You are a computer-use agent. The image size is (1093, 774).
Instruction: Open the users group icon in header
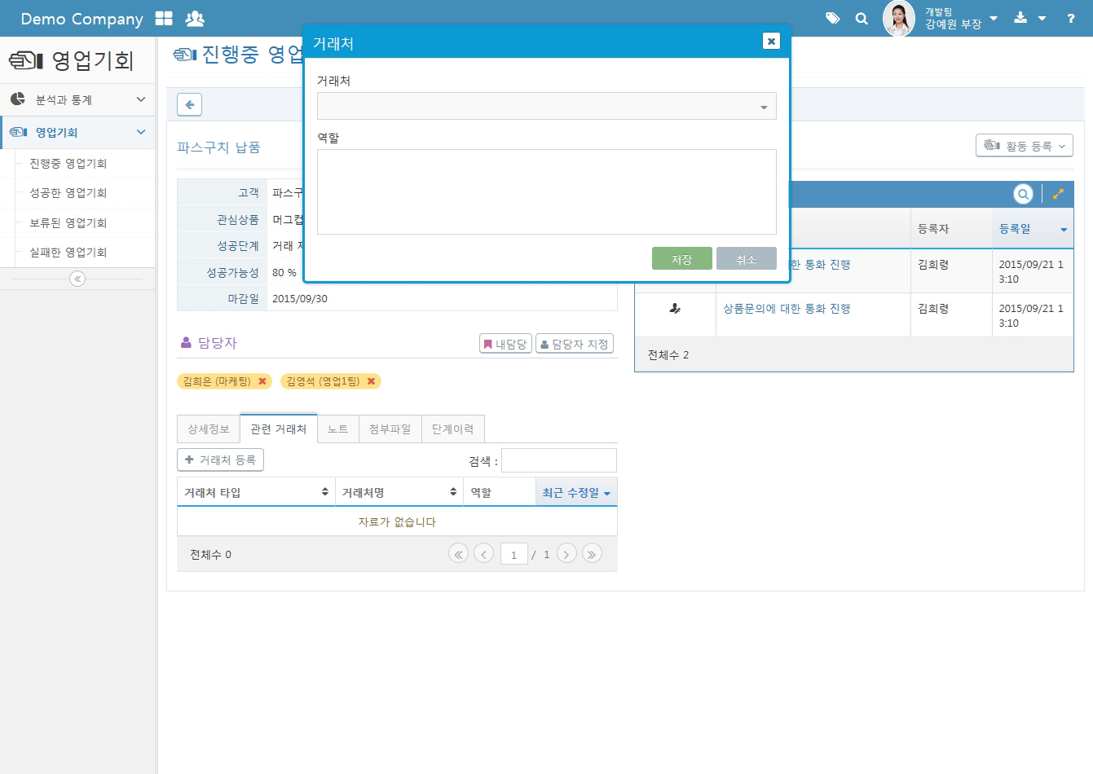(195, 18)
